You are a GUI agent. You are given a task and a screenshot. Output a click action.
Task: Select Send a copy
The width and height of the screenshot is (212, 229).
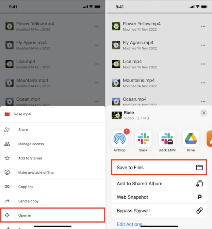pyautogui.click(x=52, y=201)
